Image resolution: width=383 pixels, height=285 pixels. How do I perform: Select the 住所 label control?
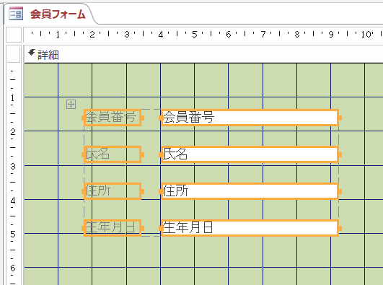point(113,191)
